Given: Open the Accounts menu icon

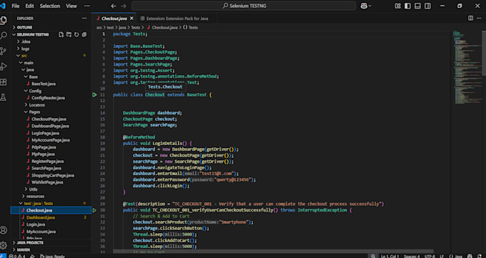Looking at the screenshot, I should (x=4, y=230).
